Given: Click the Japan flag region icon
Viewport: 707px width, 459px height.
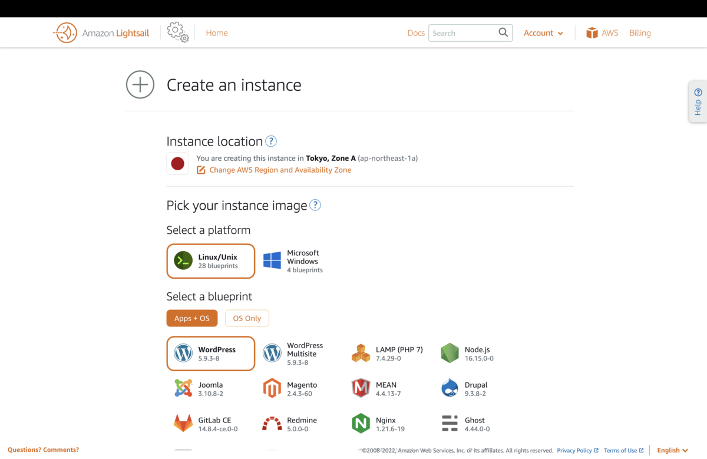Looking at the screenshot, I should 178,164.
